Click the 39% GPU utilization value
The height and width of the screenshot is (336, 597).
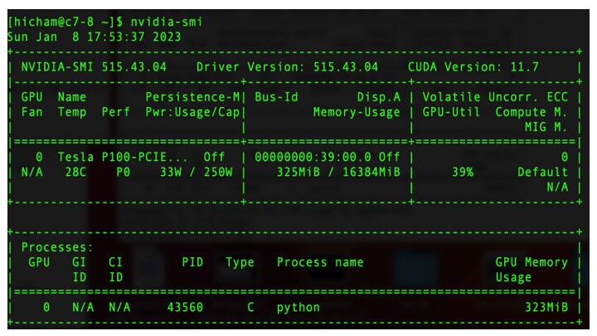[x=462, y=173]
